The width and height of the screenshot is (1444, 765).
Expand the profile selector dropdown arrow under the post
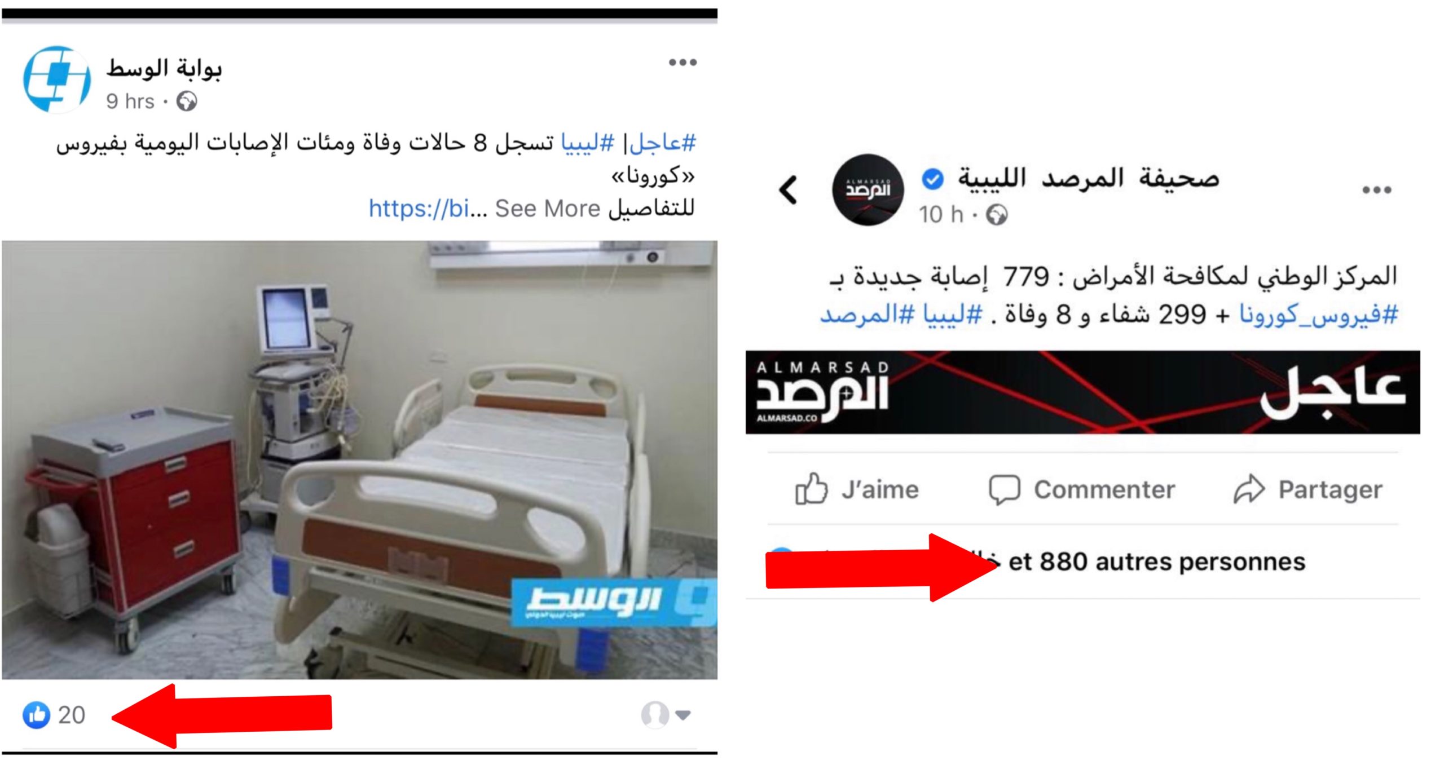point(683,715)
